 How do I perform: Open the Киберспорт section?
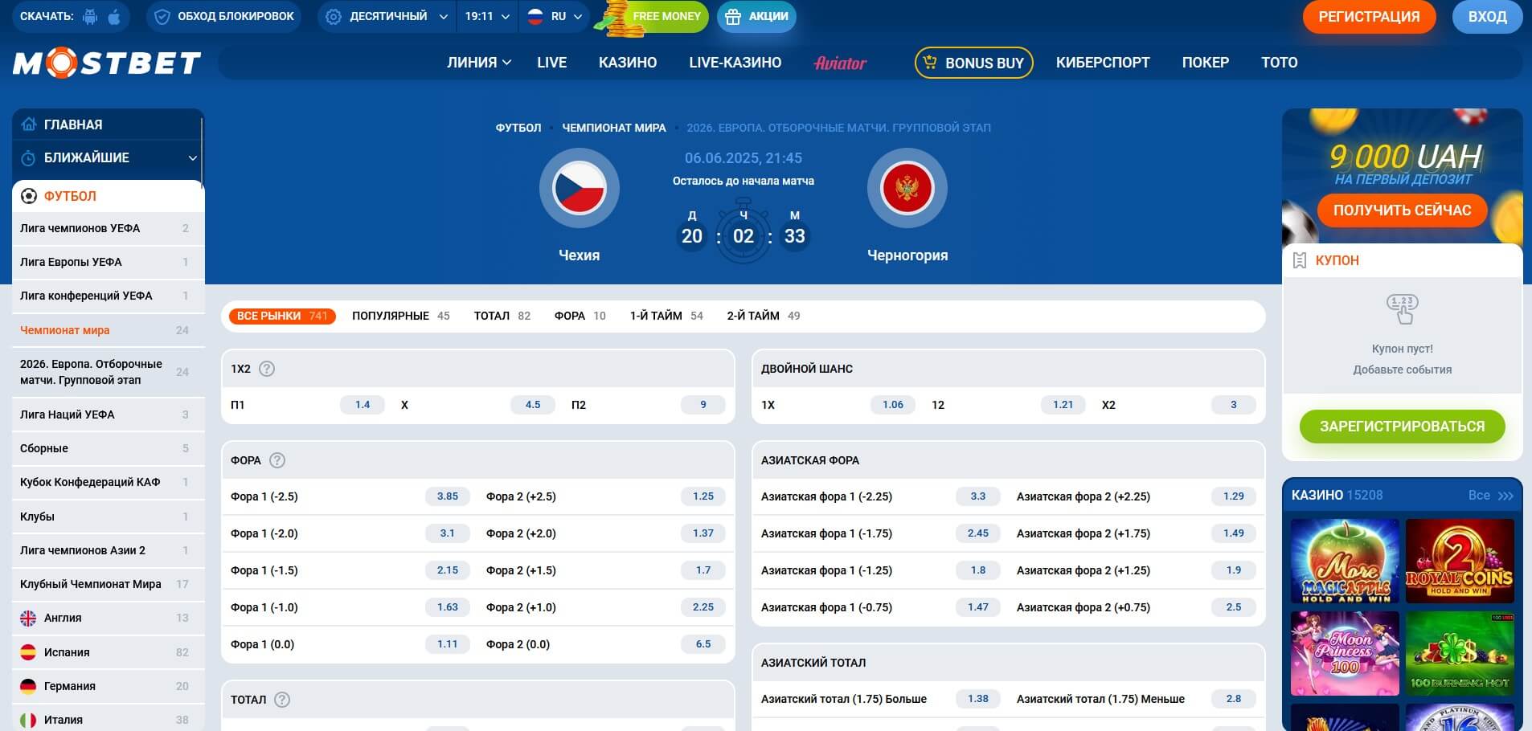coord(1103,63)
